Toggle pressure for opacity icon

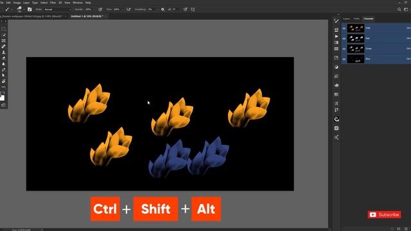click(x=100, y=9)
